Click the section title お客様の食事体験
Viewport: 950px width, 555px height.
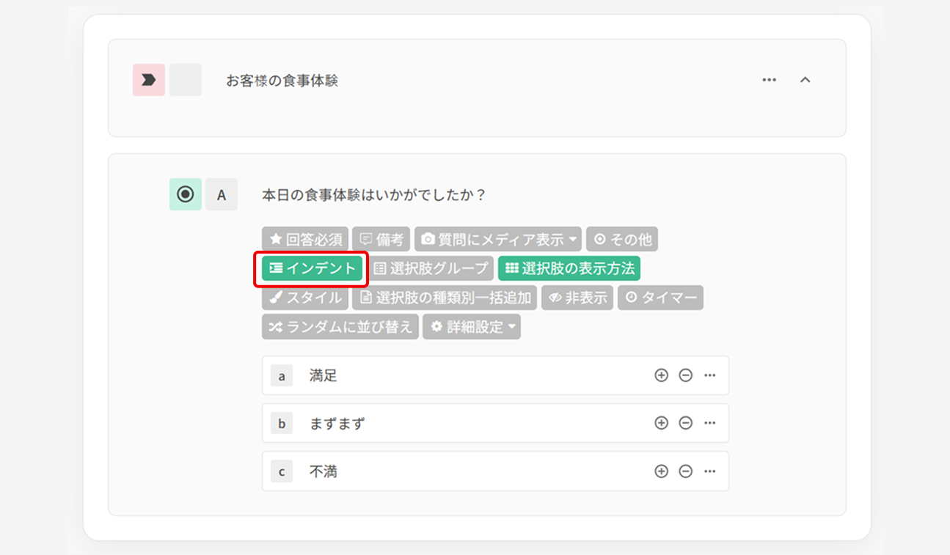coord(282,81)
